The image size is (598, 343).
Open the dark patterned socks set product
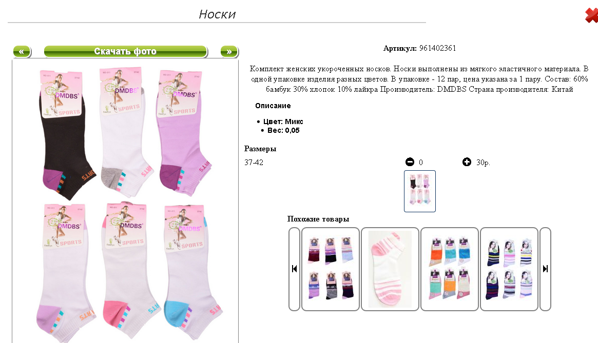(x=330, y=269)
